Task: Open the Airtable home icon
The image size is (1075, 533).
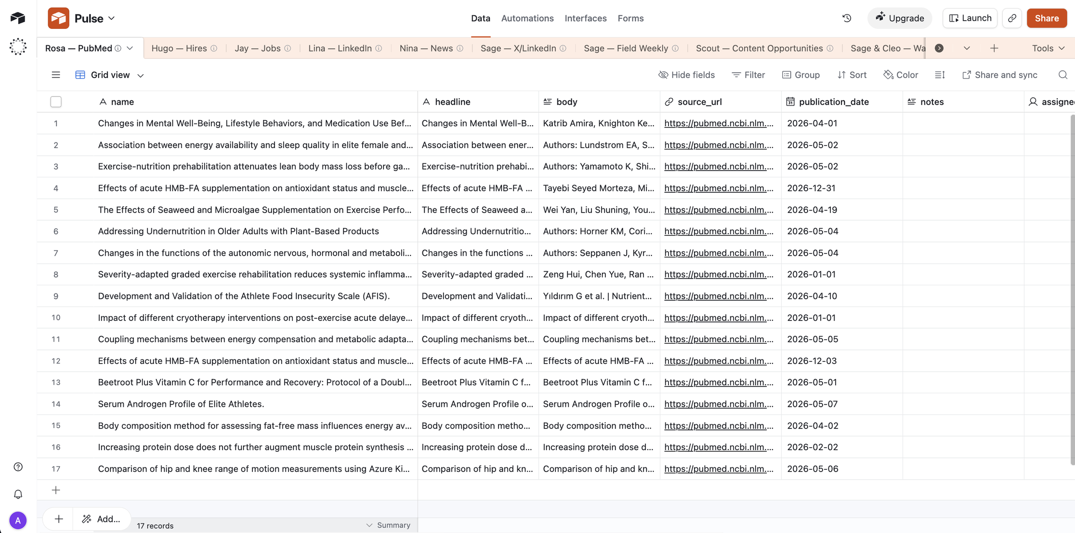Action: [x=18, y=18]
